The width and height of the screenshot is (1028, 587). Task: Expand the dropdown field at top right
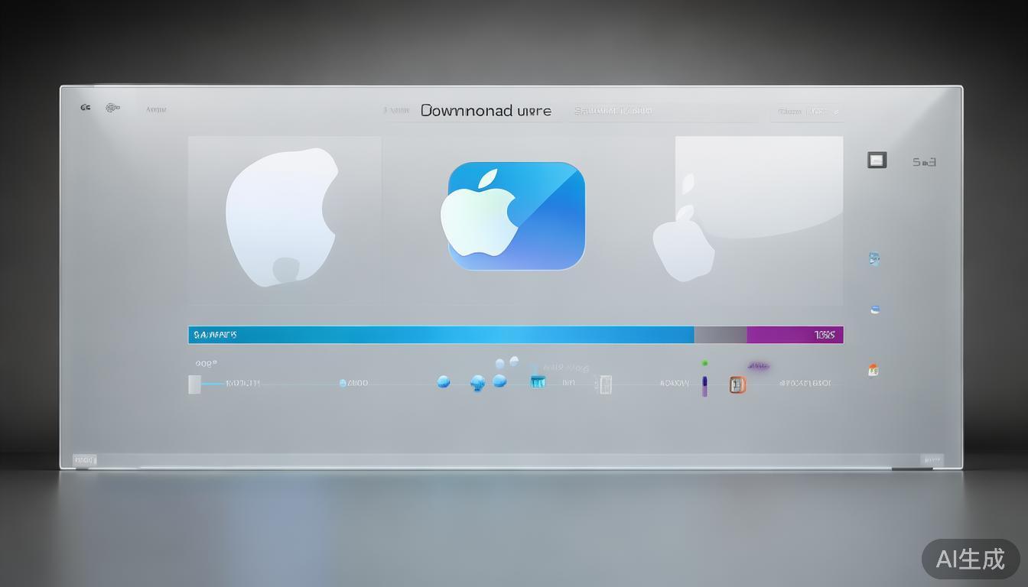coord(807,112)
